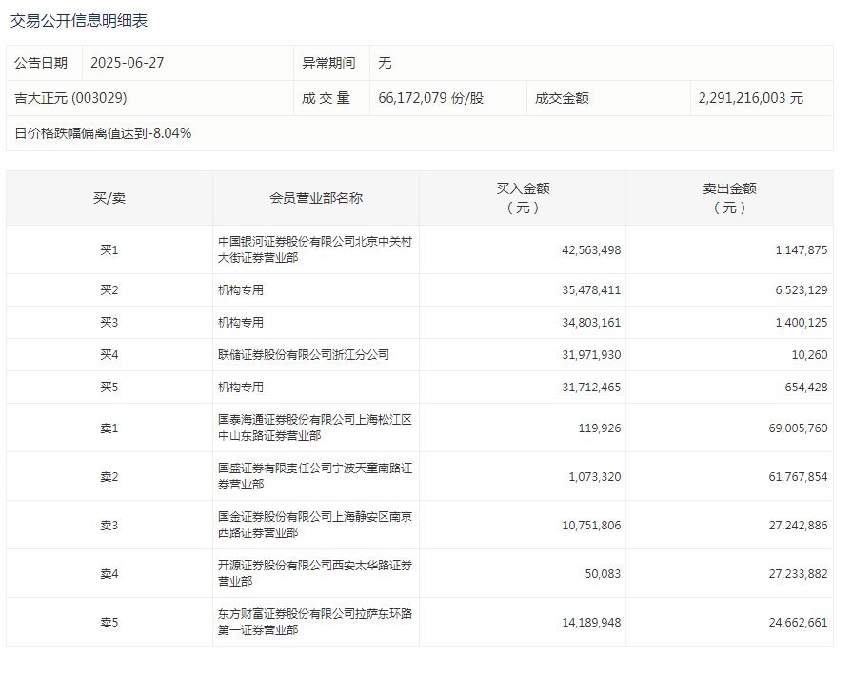This screenshot has height=677, width=852.
Task: Open 开源证券 西安太华路 branch entry
Action: click(x=314, y=573)
